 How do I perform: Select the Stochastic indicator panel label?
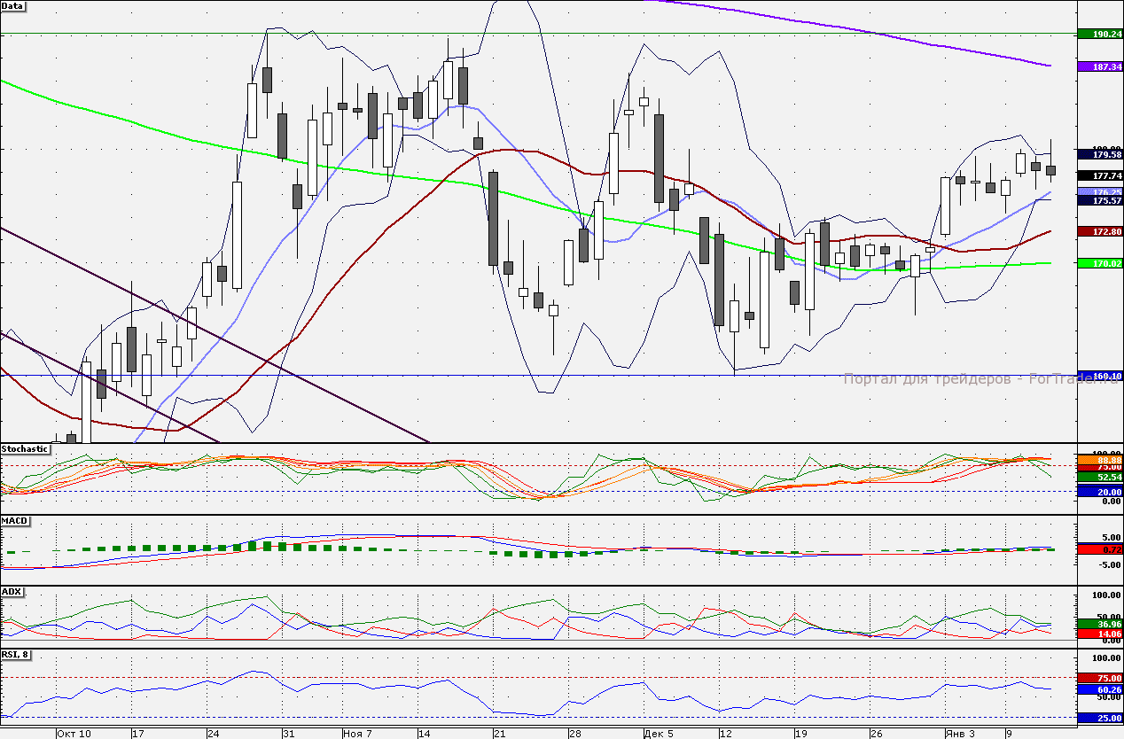25,449
